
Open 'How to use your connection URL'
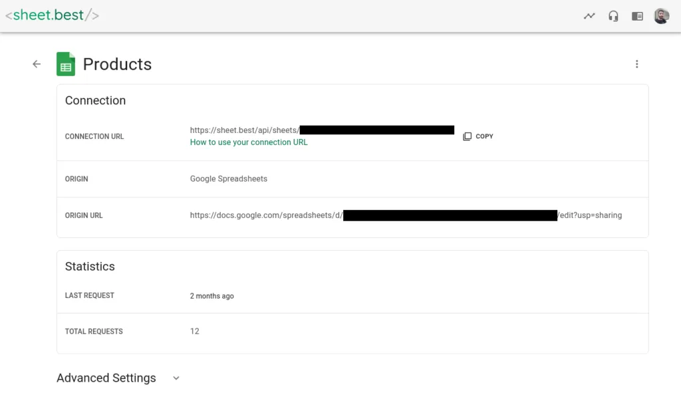click(x=249, y=142)
